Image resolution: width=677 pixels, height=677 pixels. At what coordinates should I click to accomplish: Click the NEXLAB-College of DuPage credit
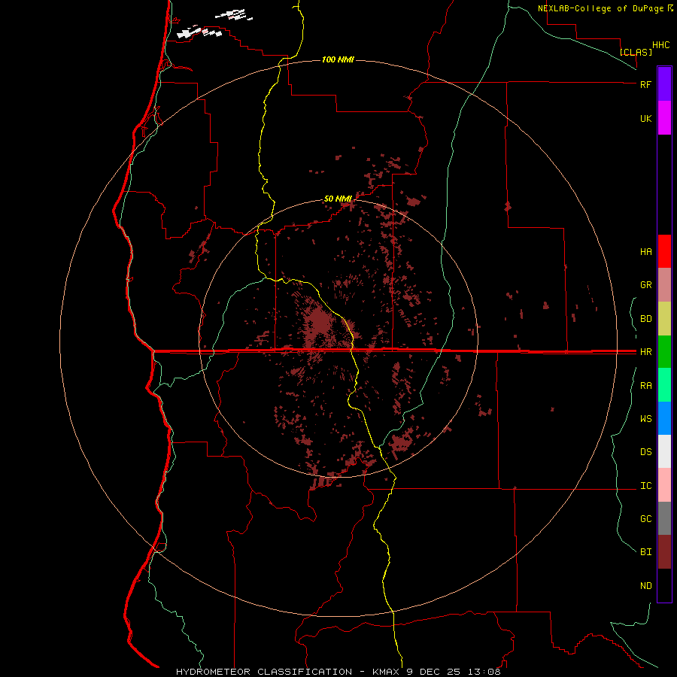605,8
